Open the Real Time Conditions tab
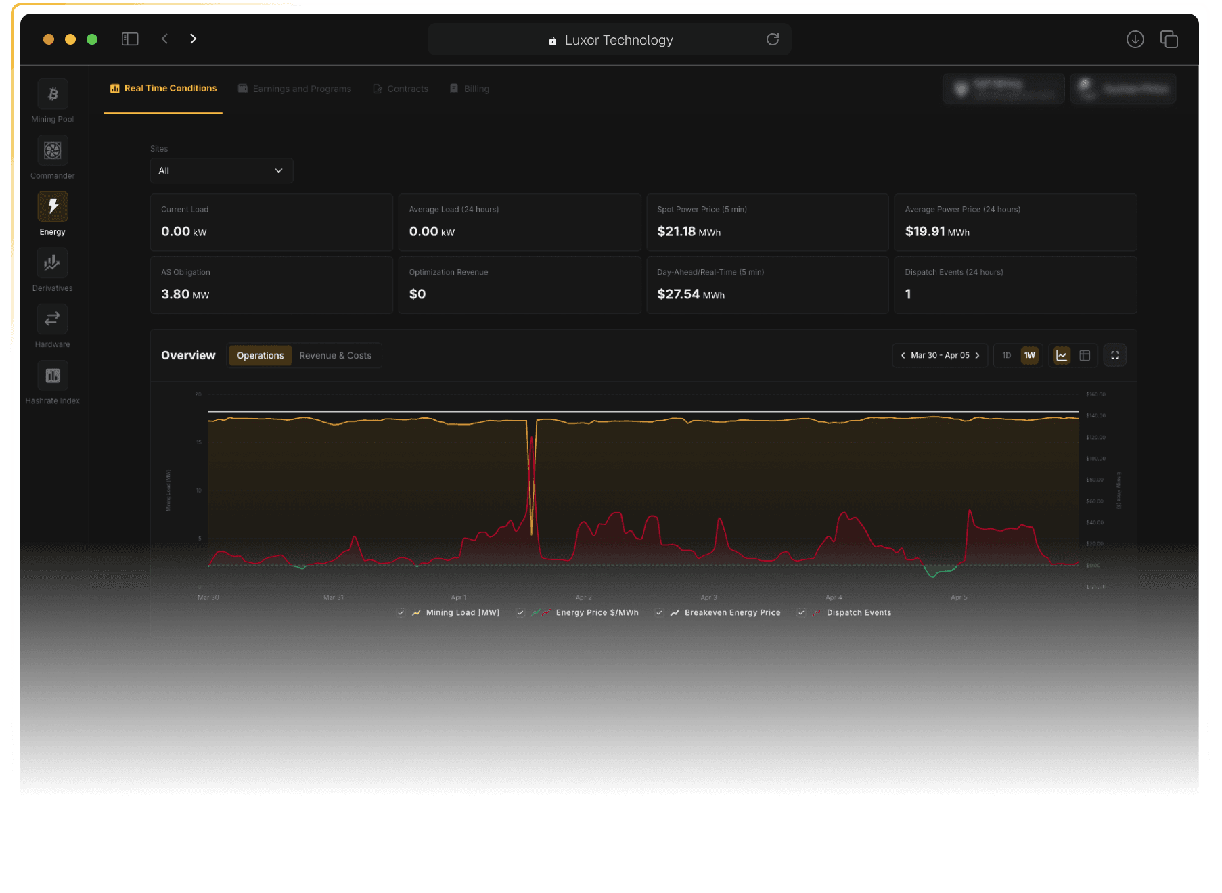Viewport: 1222px width, 893px height. pyautogui.click(x=163, y=89)
